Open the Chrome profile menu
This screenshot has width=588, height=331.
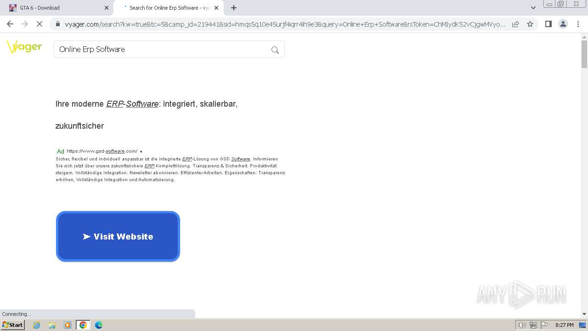tap(563, 24)
